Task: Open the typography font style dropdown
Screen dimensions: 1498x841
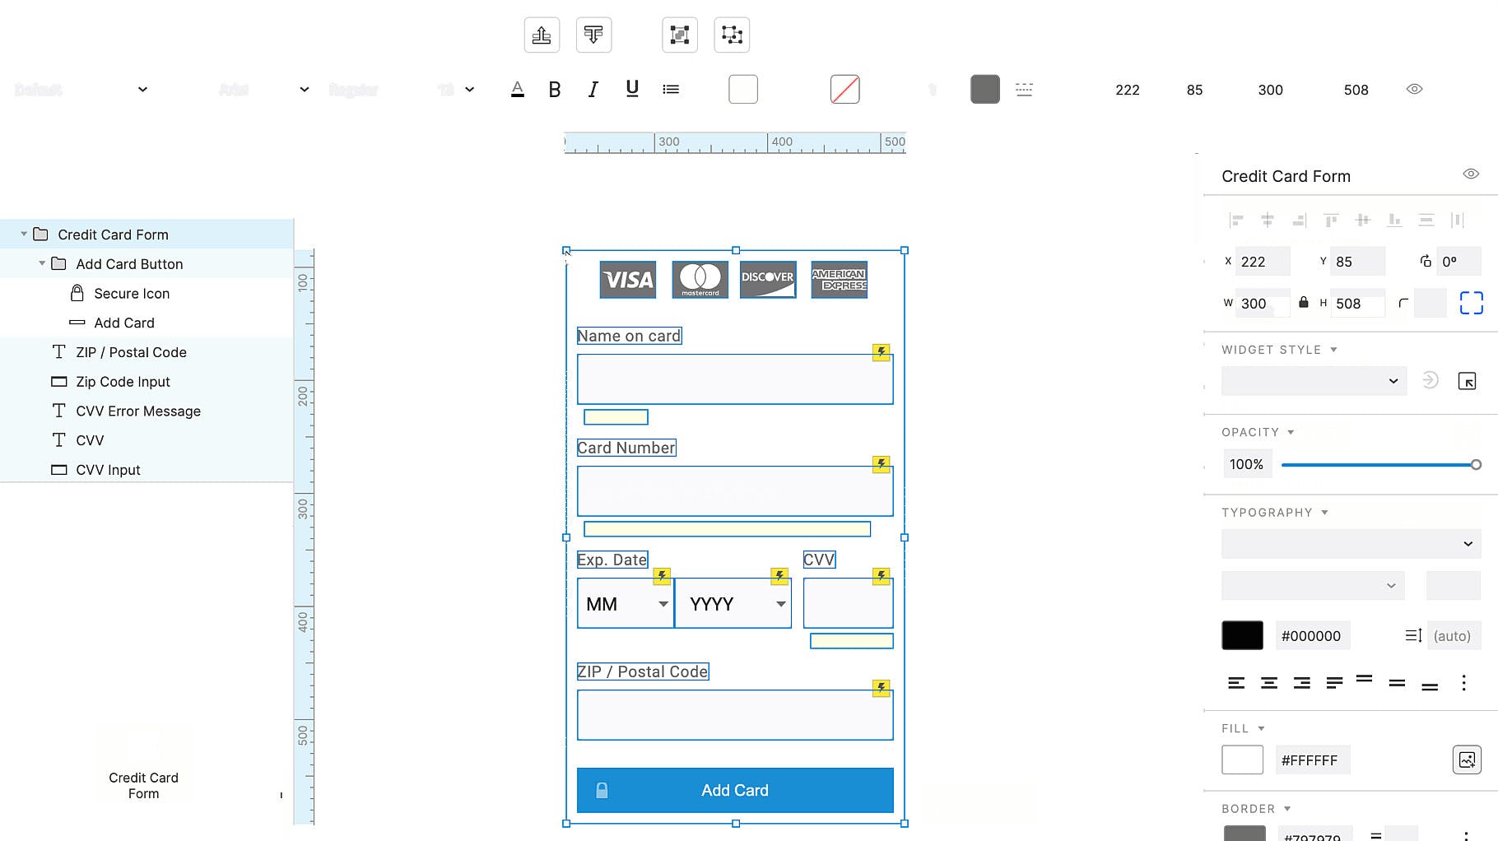Action: [x=1313, y=586]
